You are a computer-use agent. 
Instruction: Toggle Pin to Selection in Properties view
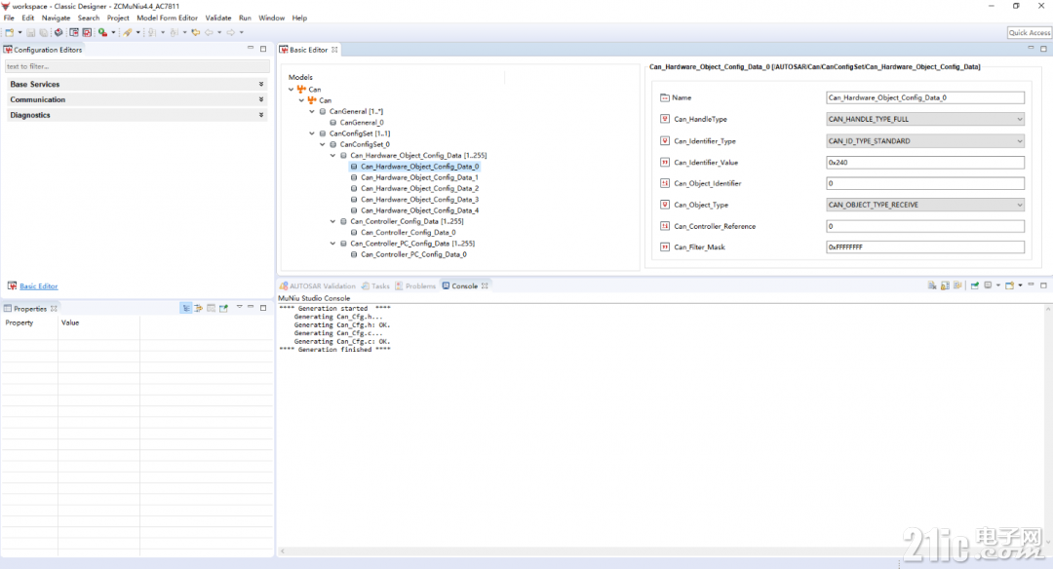coord(223,308)
